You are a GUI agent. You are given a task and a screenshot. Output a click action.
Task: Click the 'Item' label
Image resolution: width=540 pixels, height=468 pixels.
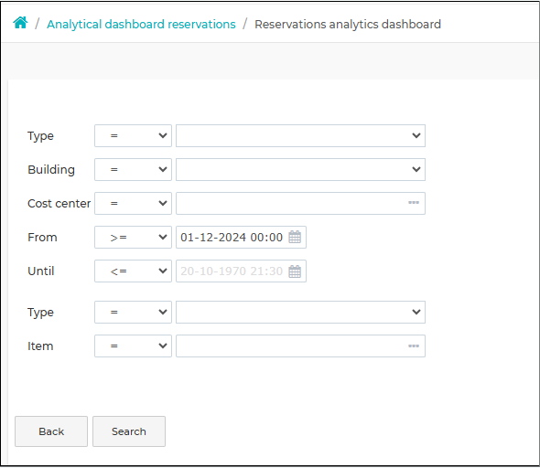click(x=40, y=346)
